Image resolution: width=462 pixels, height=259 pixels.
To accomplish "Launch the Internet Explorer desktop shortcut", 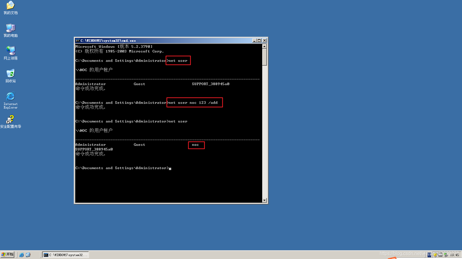I will click(10, 100).
